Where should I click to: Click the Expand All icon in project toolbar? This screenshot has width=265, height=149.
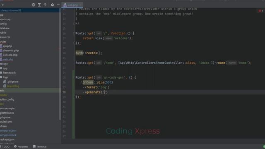39,5
